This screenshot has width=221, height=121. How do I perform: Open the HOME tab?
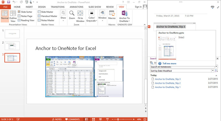click(x=17, y=7)
